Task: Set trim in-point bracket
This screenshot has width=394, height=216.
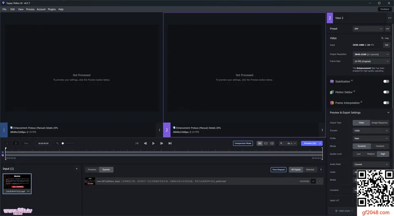Action: [x=7, y=143]
